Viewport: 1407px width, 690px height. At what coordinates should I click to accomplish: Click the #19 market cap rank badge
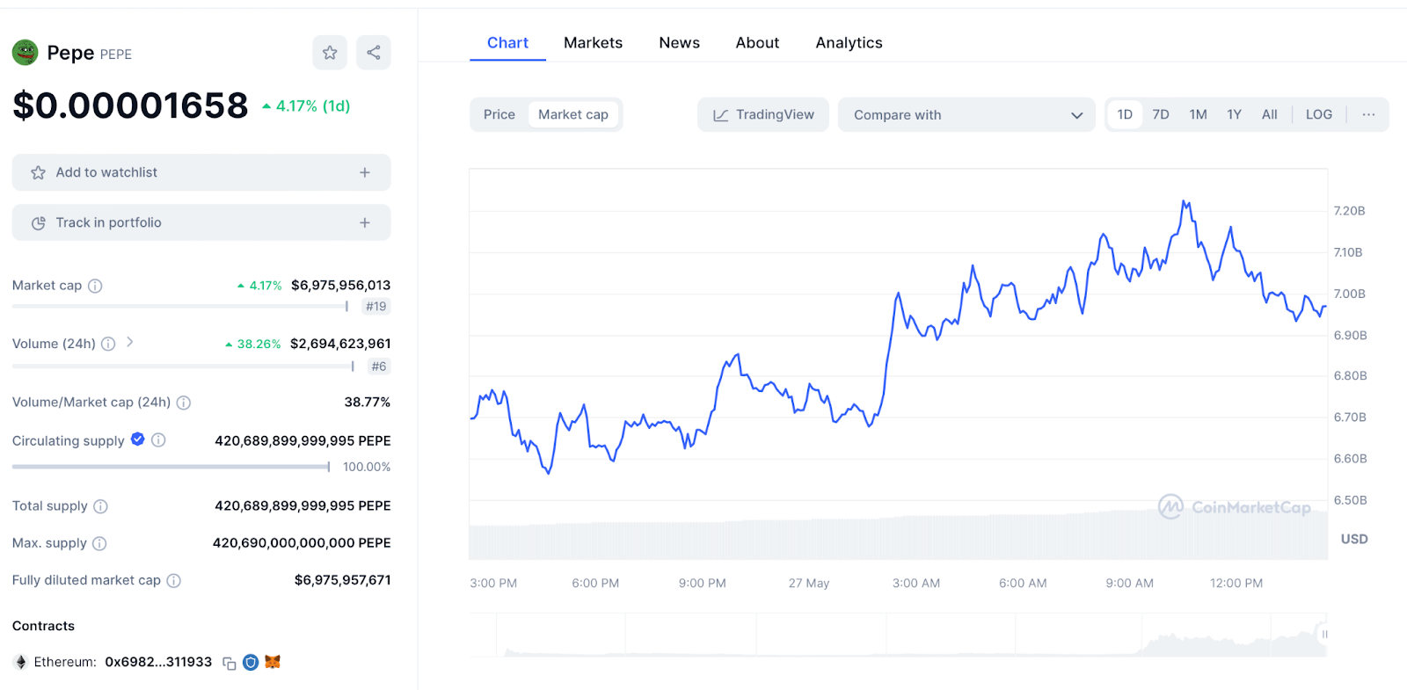pos(376,307)
